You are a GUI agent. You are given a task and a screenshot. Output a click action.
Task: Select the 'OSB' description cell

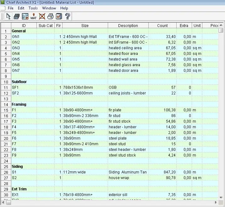coord(128,88)
